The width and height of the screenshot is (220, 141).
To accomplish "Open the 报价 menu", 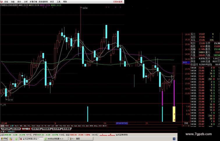I will (x=19, y=2).
